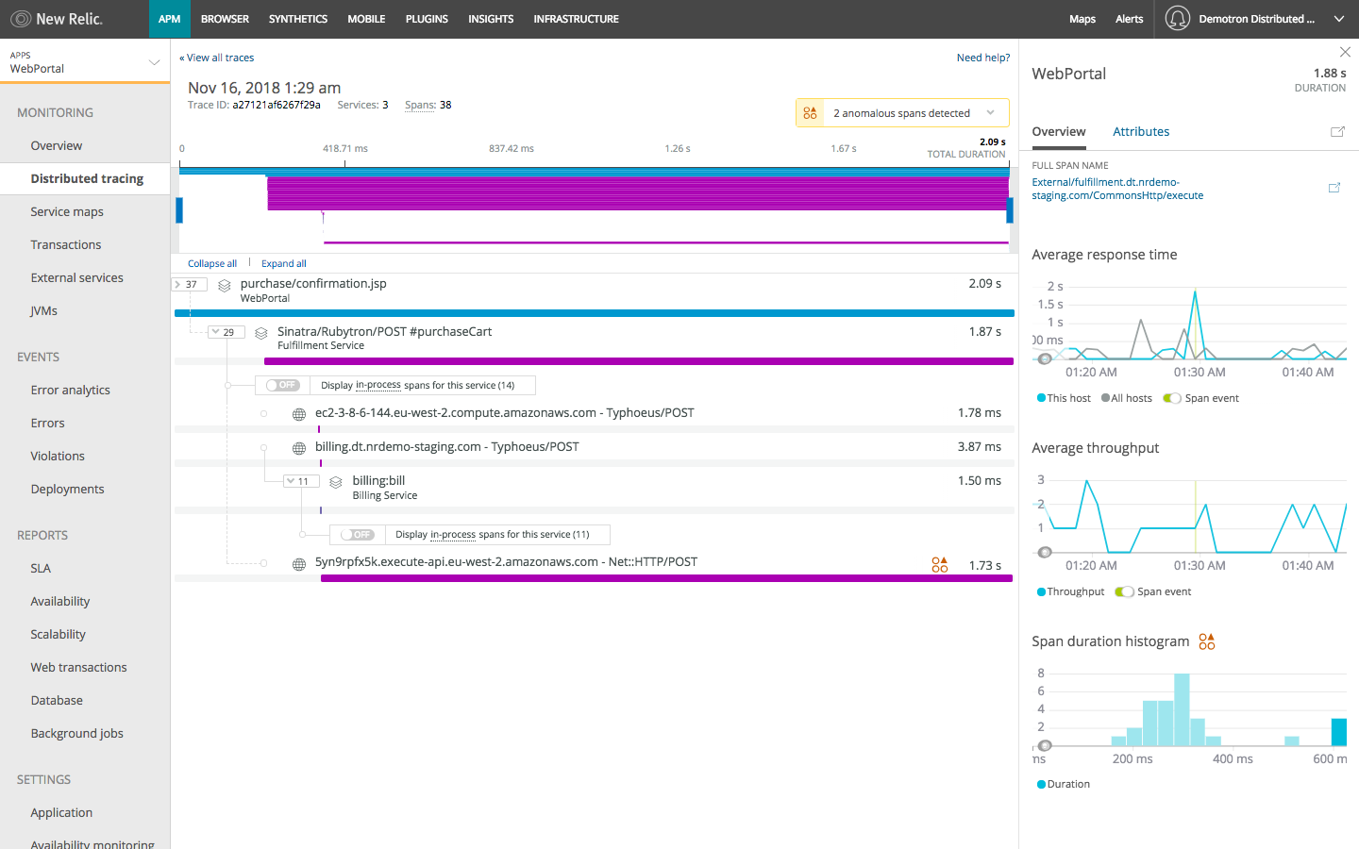Collapse the 29 spans node
Image resolution: width=1359 pixels, height=849 pixels.
tap(226, 332)
